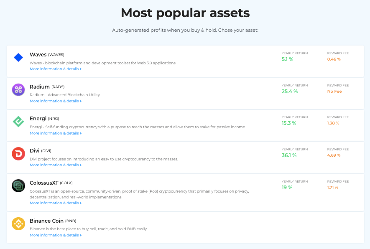Open More information & details for ColossusXT
The image size is (370, 249).
pyautogui.click(x=56, y=203)
